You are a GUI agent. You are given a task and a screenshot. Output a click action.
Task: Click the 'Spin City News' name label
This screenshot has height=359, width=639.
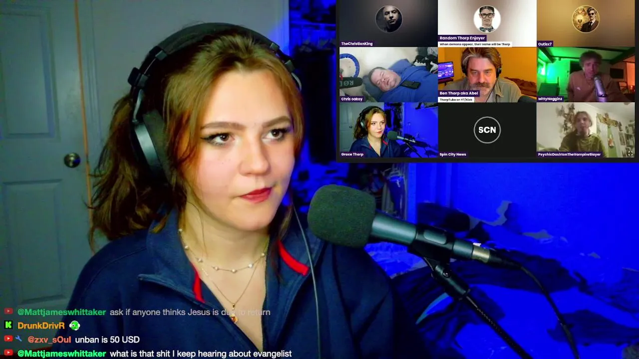coord(452,155)
